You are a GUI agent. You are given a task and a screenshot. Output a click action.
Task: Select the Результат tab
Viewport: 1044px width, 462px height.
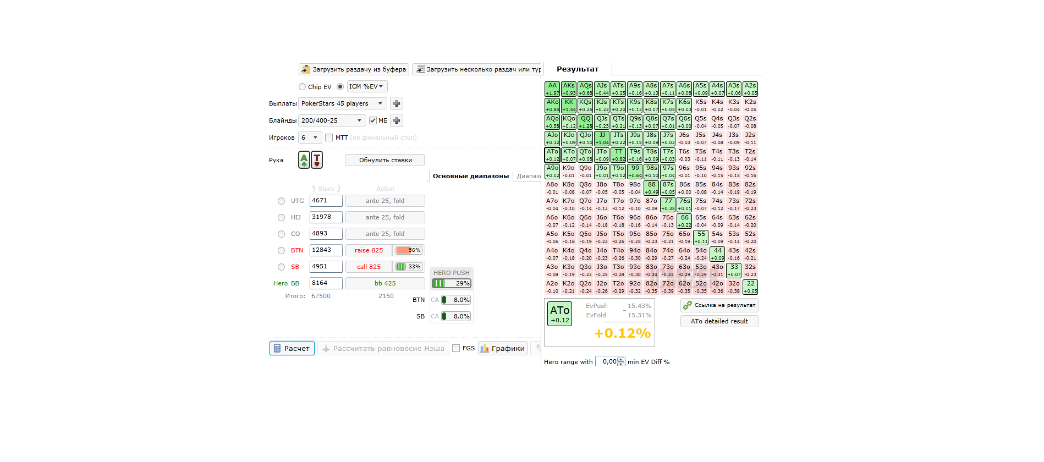tap(578, 69)
